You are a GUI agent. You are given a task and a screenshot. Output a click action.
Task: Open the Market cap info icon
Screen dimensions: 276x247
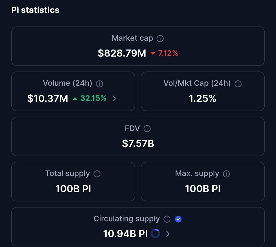(160, 39)
